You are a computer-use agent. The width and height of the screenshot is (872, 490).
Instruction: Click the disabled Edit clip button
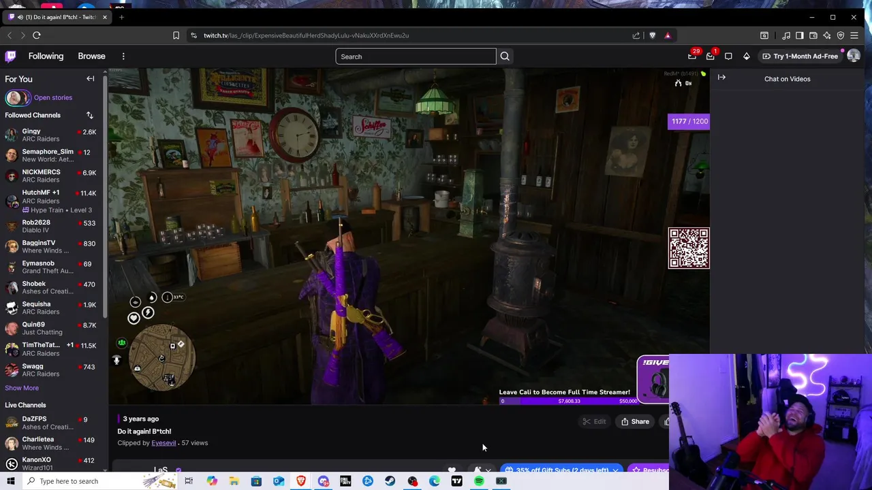pos(594,422)
